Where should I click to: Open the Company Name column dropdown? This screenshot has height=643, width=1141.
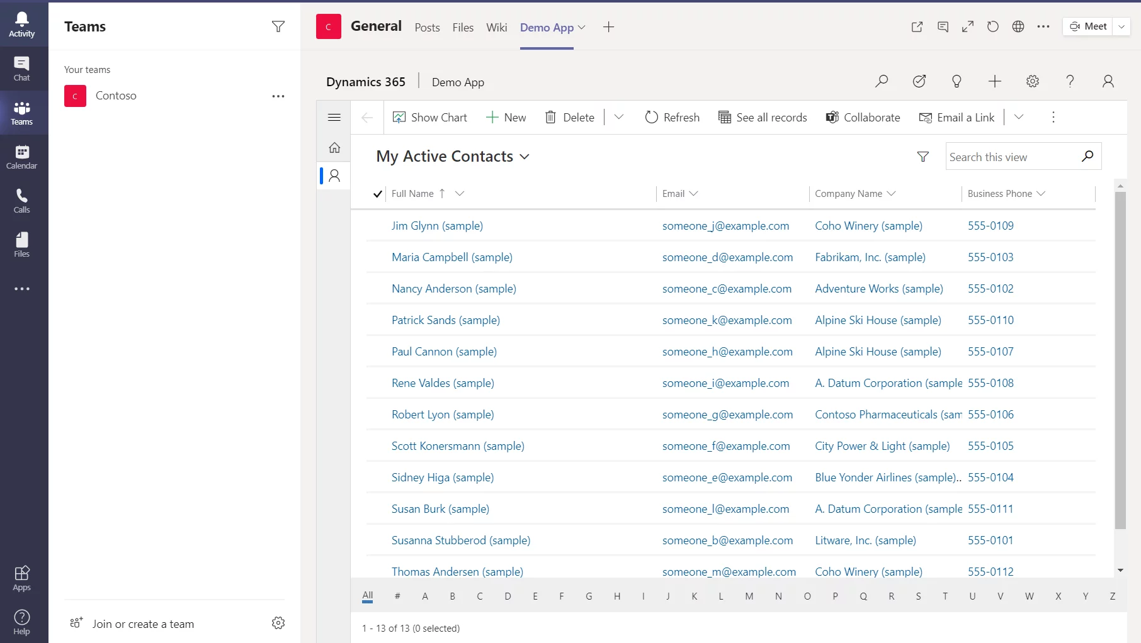point(891,194)
